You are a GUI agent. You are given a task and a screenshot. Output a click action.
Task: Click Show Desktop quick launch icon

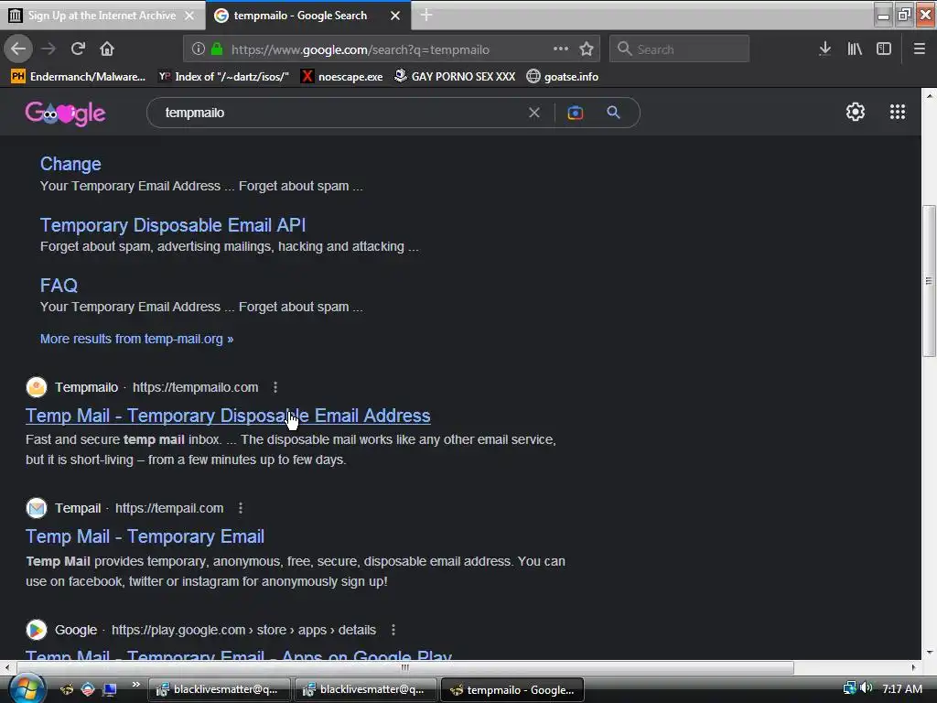click(110, 689)
